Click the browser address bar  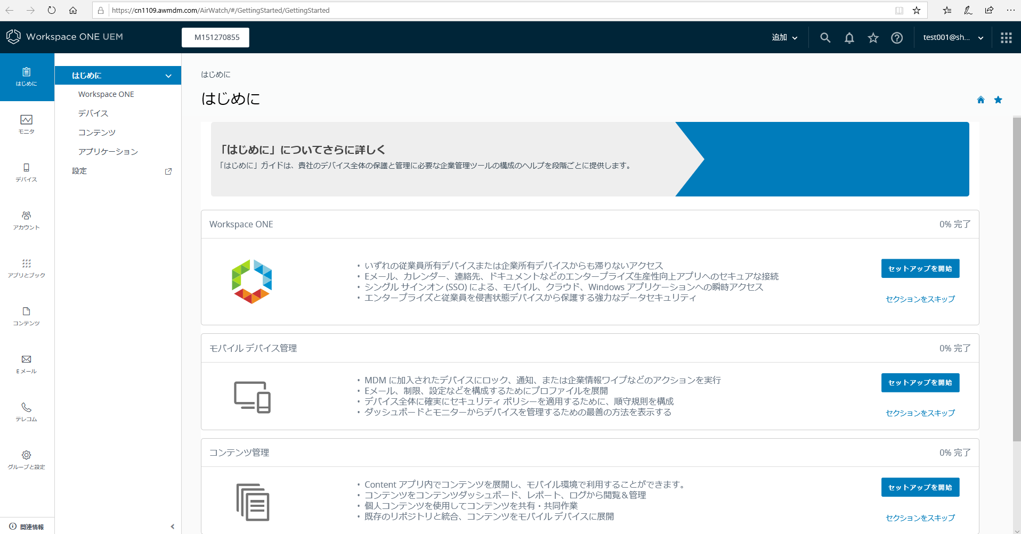click(500, 10)
